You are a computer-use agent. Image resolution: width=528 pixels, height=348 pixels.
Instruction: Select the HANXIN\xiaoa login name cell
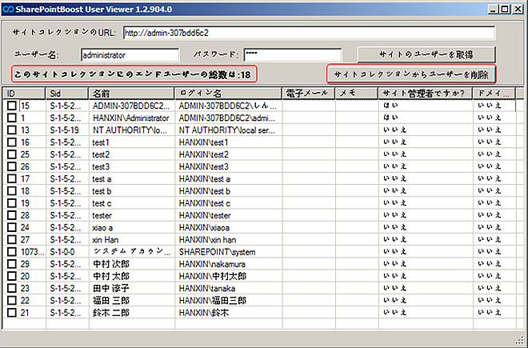(x=228, y=227)
